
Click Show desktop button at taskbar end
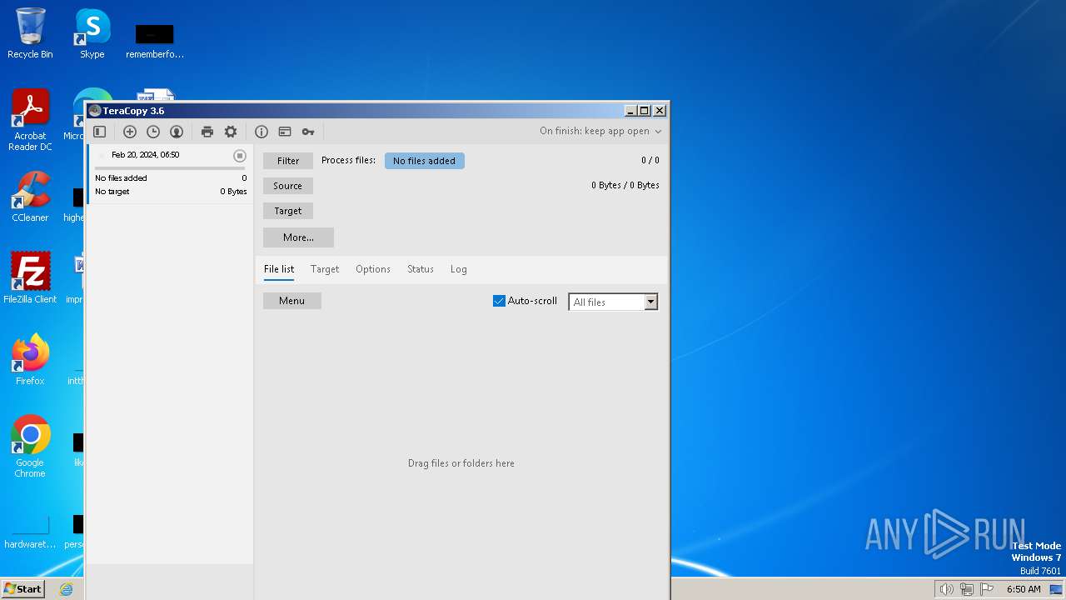click(x=1057, y=589)
